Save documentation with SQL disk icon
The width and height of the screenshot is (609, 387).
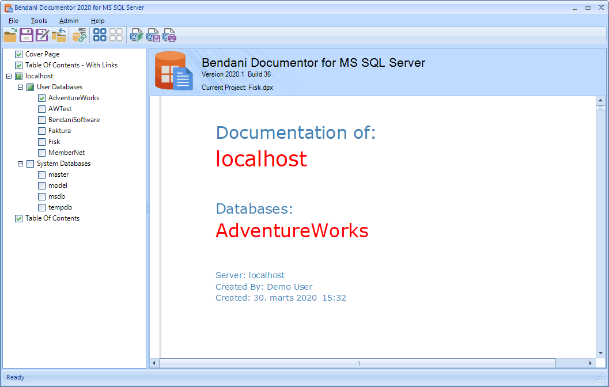click(x=153, y=35)
